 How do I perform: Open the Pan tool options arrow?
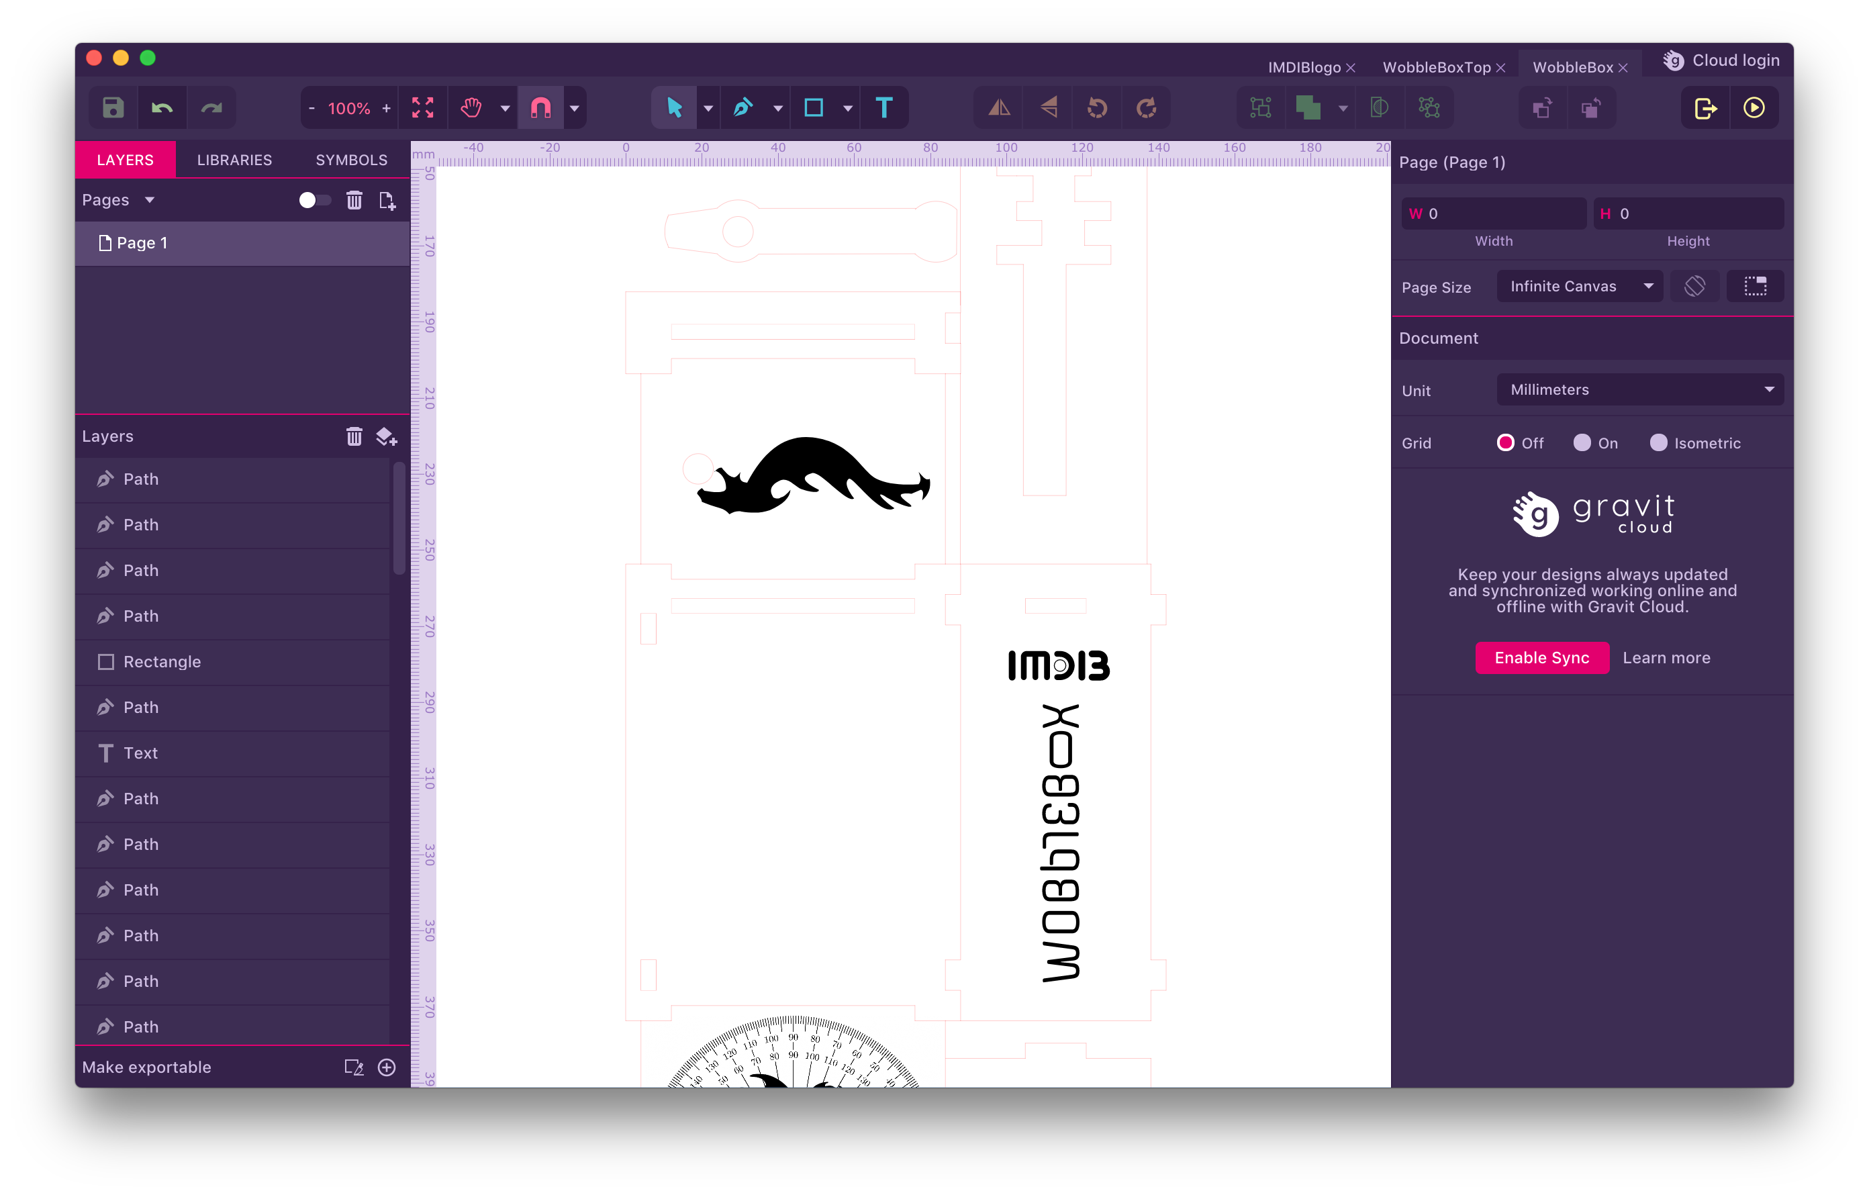point(506,109)
